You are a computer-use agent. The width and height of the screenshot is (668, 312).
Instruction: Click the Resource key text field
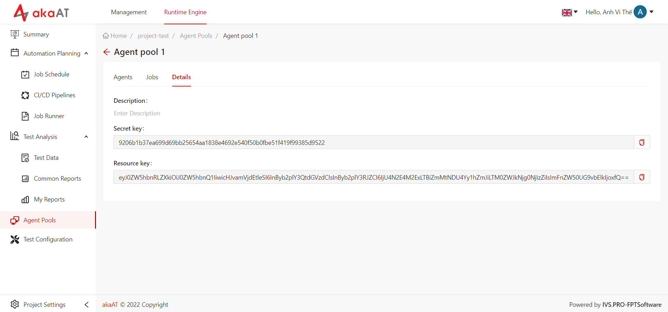tap(374, 177)
